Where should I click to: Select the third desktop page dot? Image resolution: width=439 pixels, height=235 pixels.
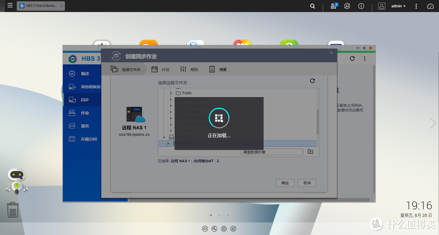click(x=228, y=215)
